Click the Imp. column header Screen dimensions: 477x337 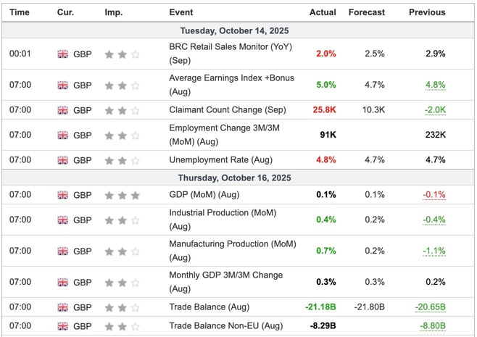pos(113,12)
